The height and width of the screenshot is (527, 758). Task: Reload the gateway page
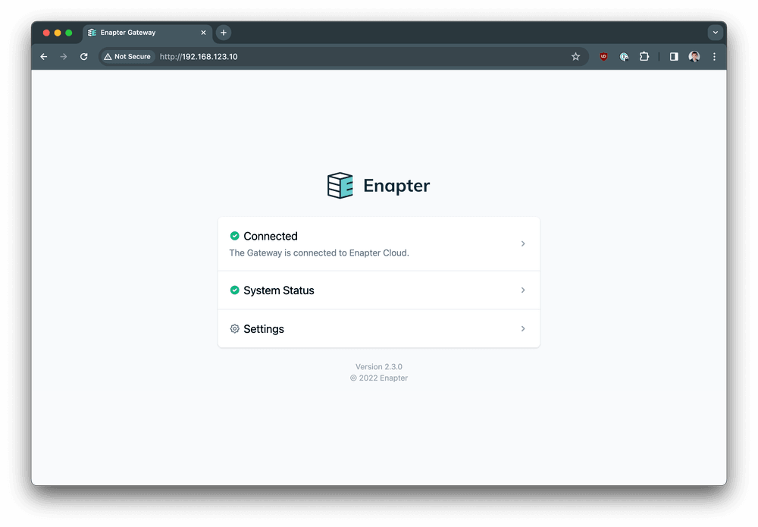click(83, 56)
